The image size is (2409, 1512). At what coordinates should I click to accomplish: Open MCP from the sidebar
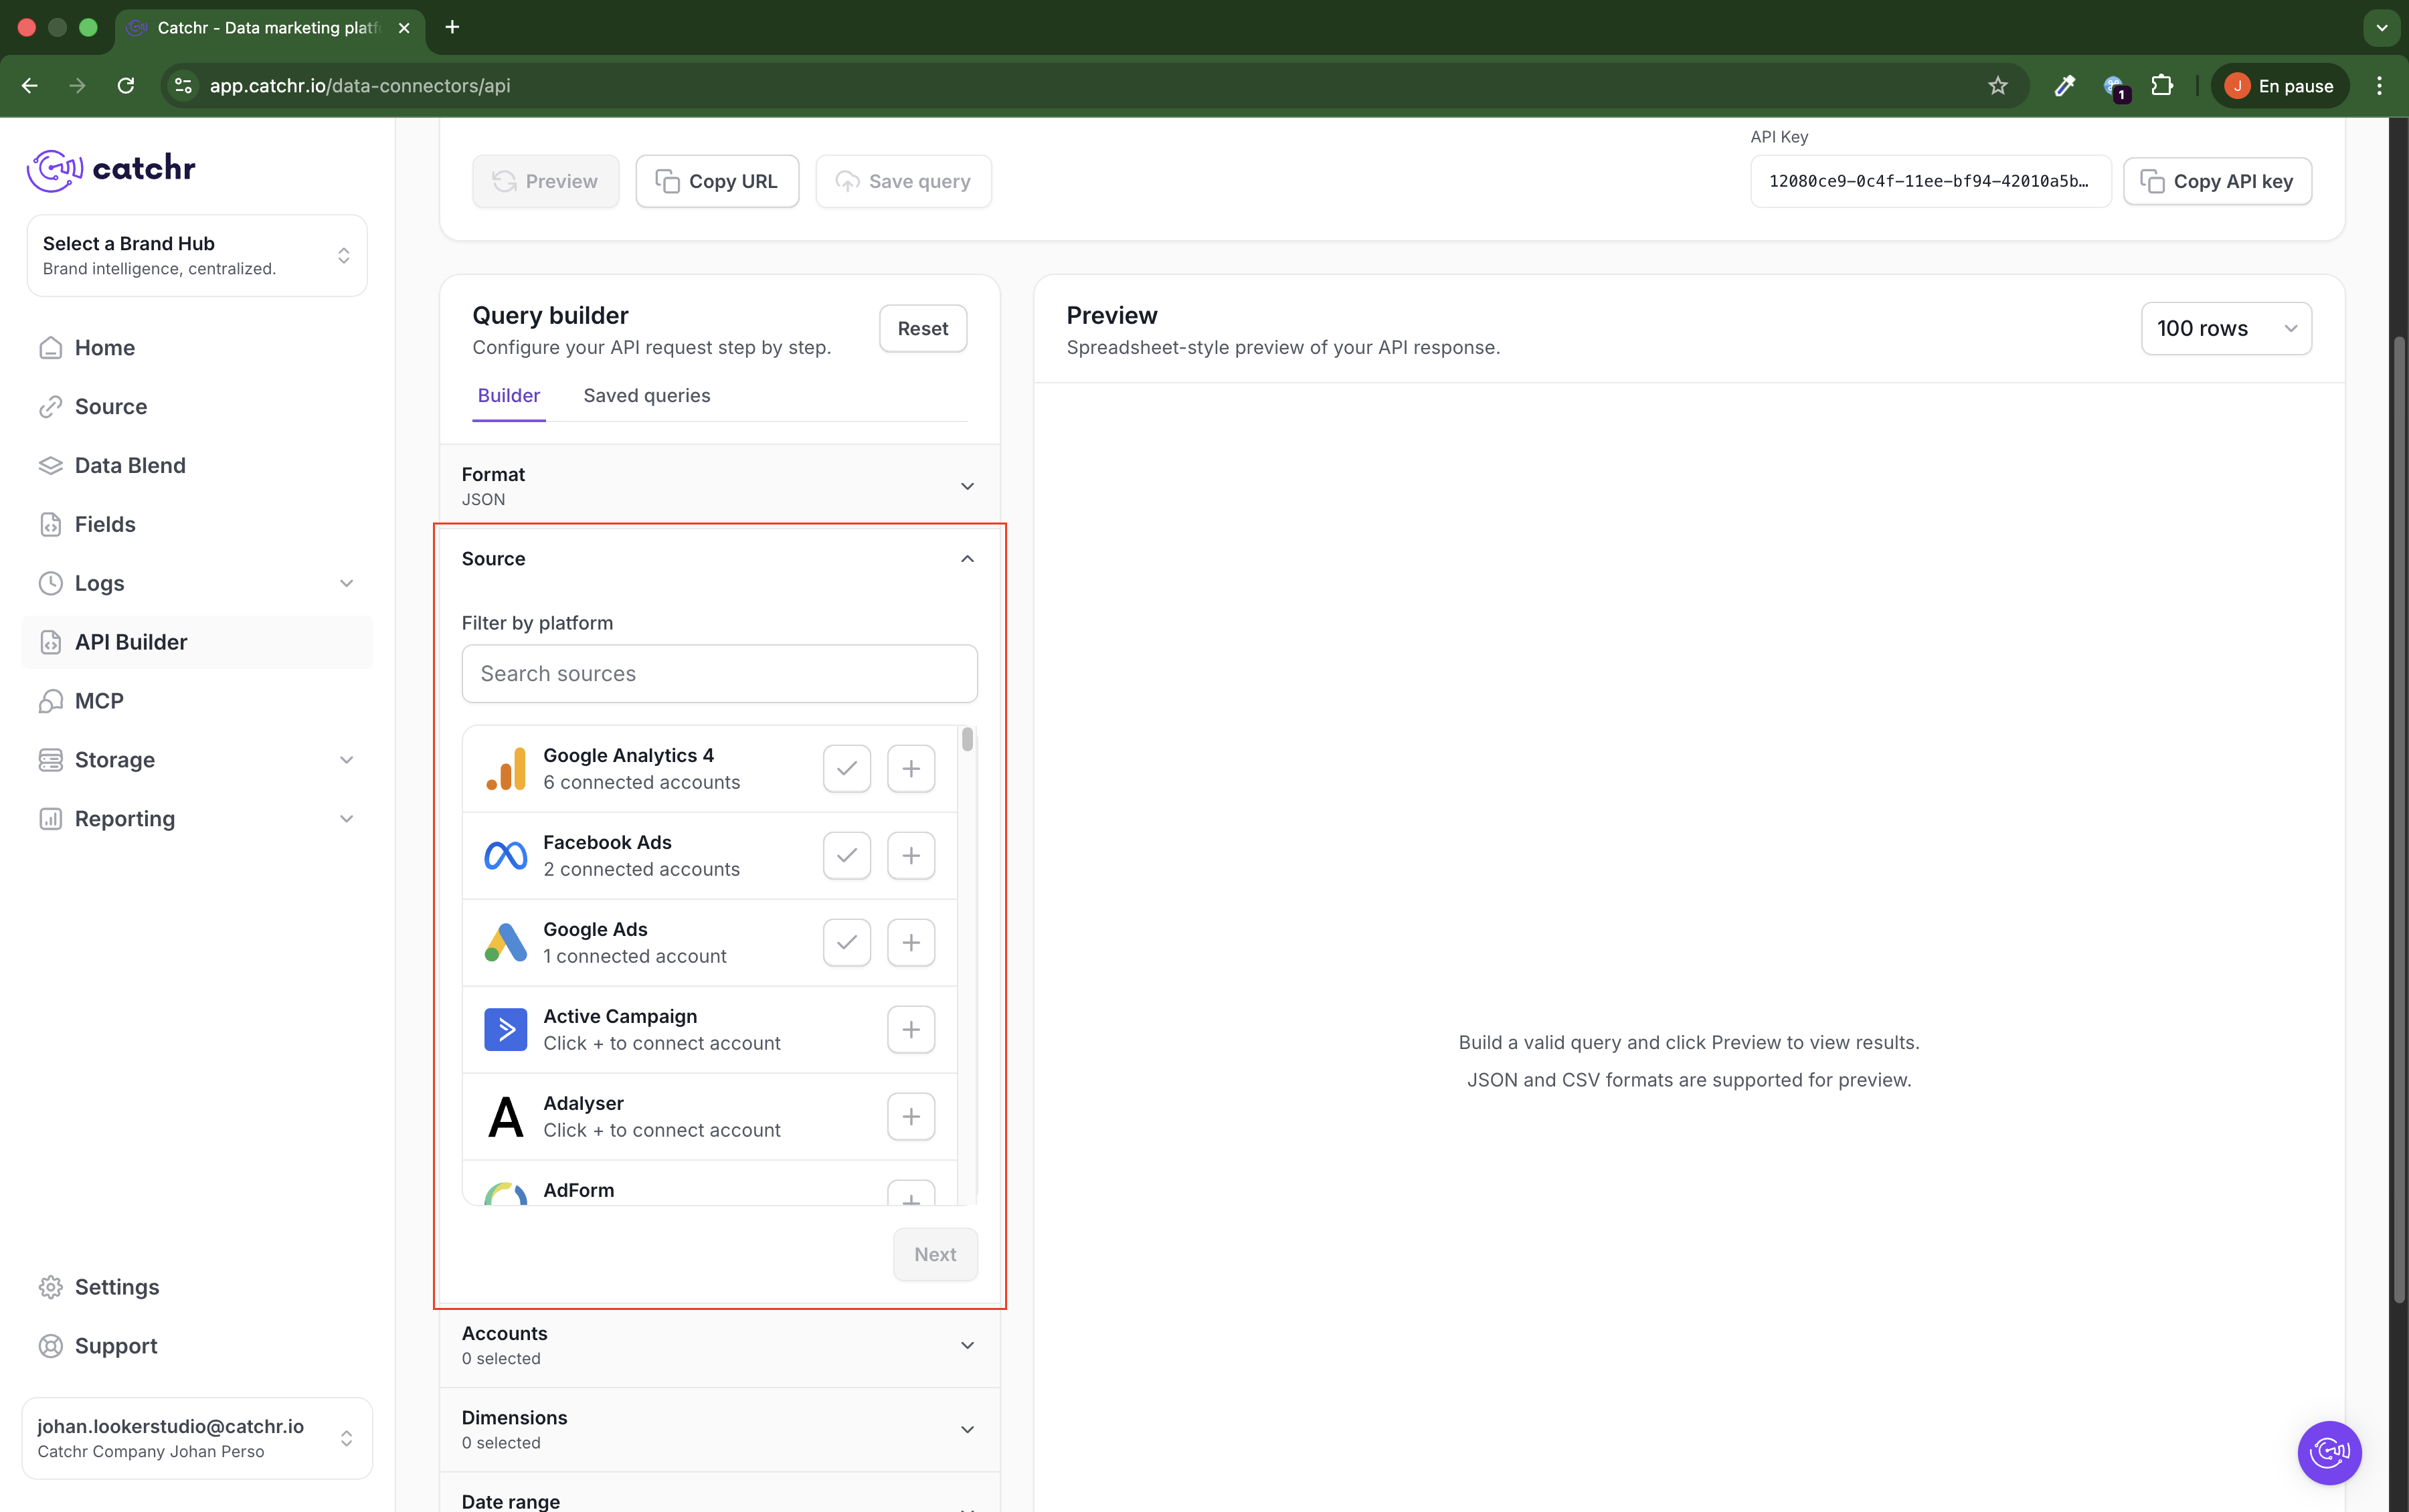pyautogui.click(x=99, y=701)
